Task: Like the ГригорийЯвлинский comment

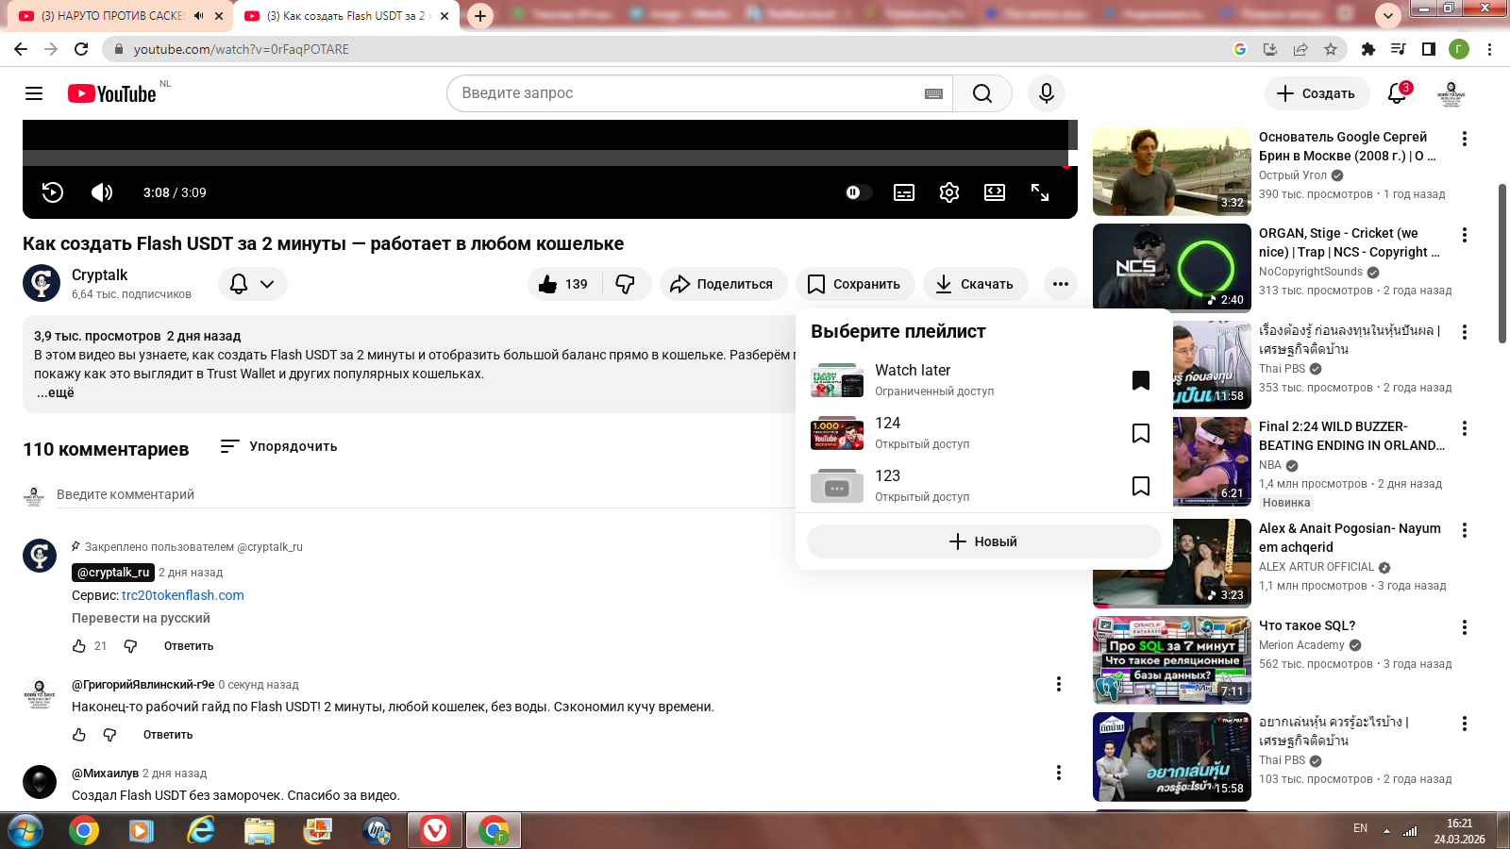Action: 79,735
